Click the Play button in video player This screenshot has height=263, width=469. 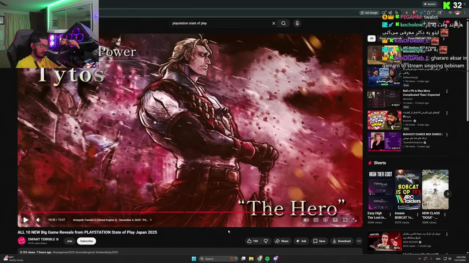[26, 220]
